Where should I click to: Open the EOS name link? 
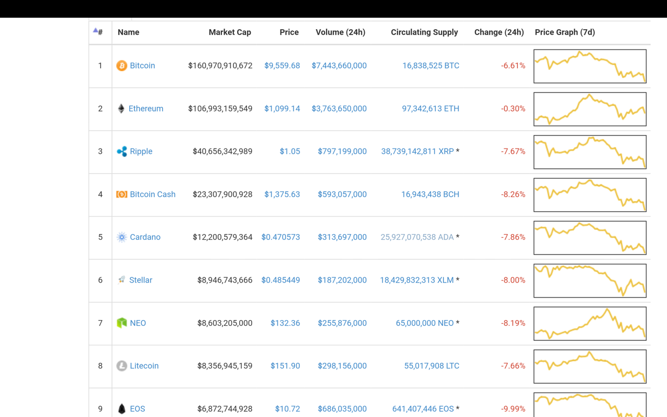138,409
